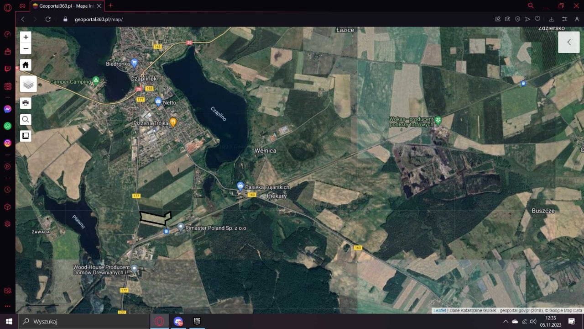
Task: View site security lock info
Action: tap(65, 19)
